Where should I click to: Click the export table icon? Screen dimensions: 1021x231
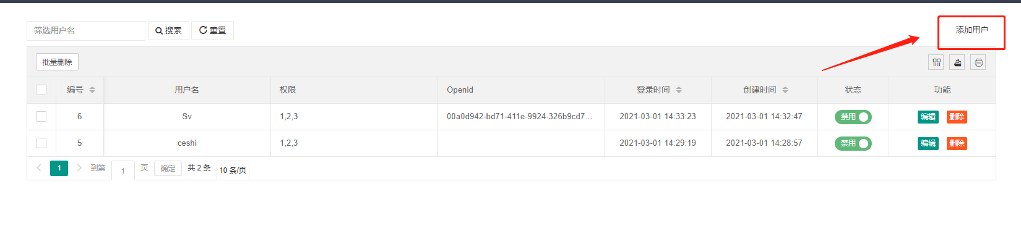(x=957, y=62)
